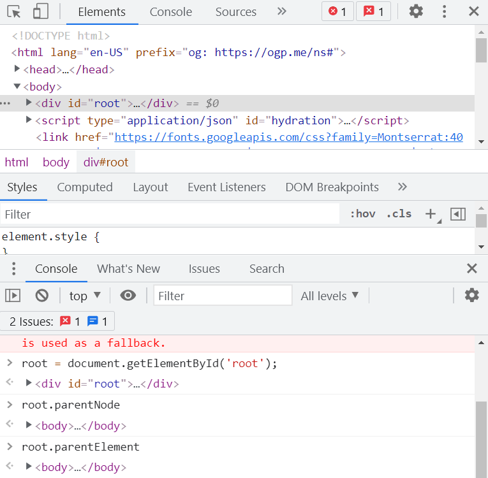Toggle the :hov element state panel
Viewport: 488px width, 478px height.
click(362, 214)
